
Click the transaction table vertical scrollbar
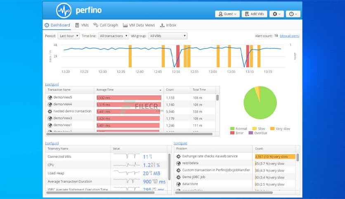pyautogui.click(x=217, y=97)
